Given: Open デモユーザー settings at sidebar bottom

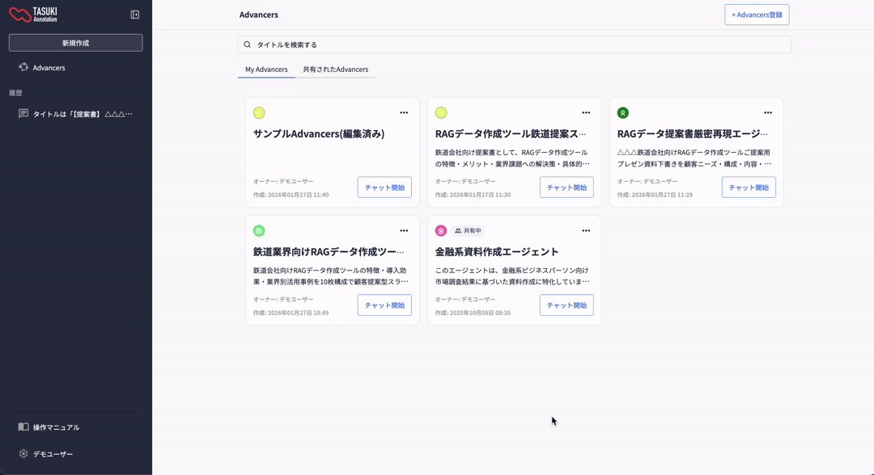Looking at the screenshot, I should pos(53,454).
